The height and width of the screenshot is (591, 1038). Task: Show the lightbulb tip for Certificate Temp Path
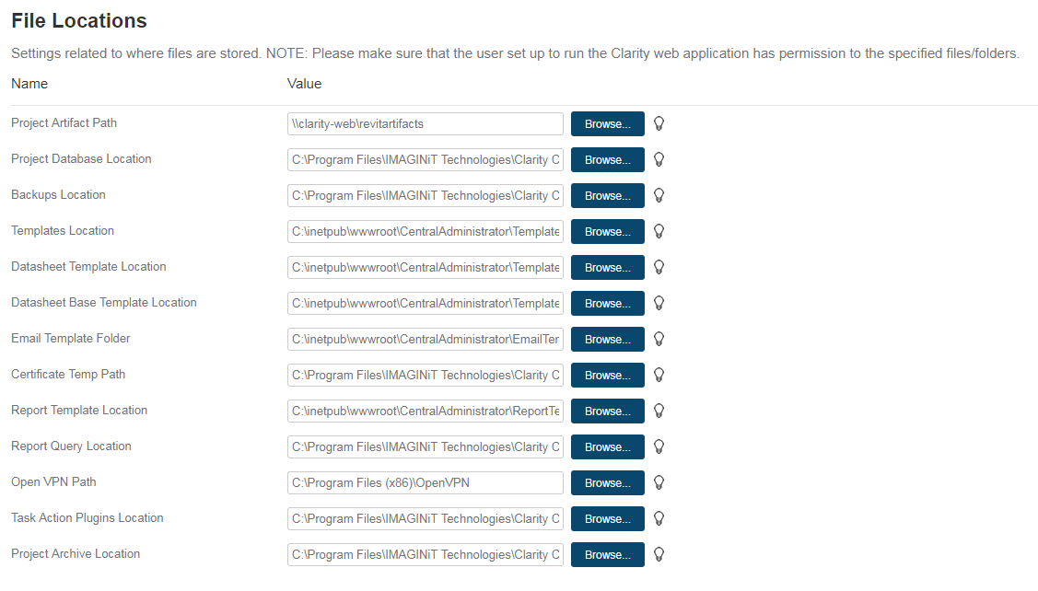pyautogui.click(x=659, y=375)
